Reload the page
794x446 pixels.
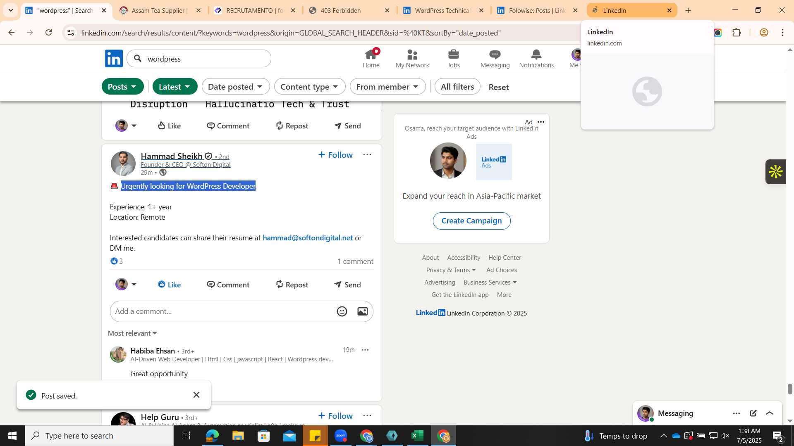(x=49, y=33)
